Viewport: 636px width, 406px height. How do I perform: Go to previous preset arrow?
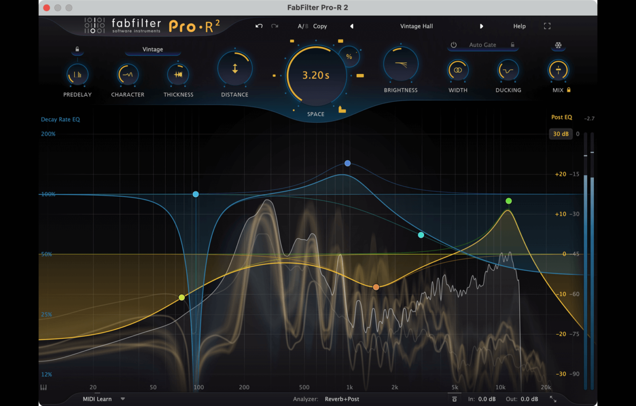click(x=352, y=26)
